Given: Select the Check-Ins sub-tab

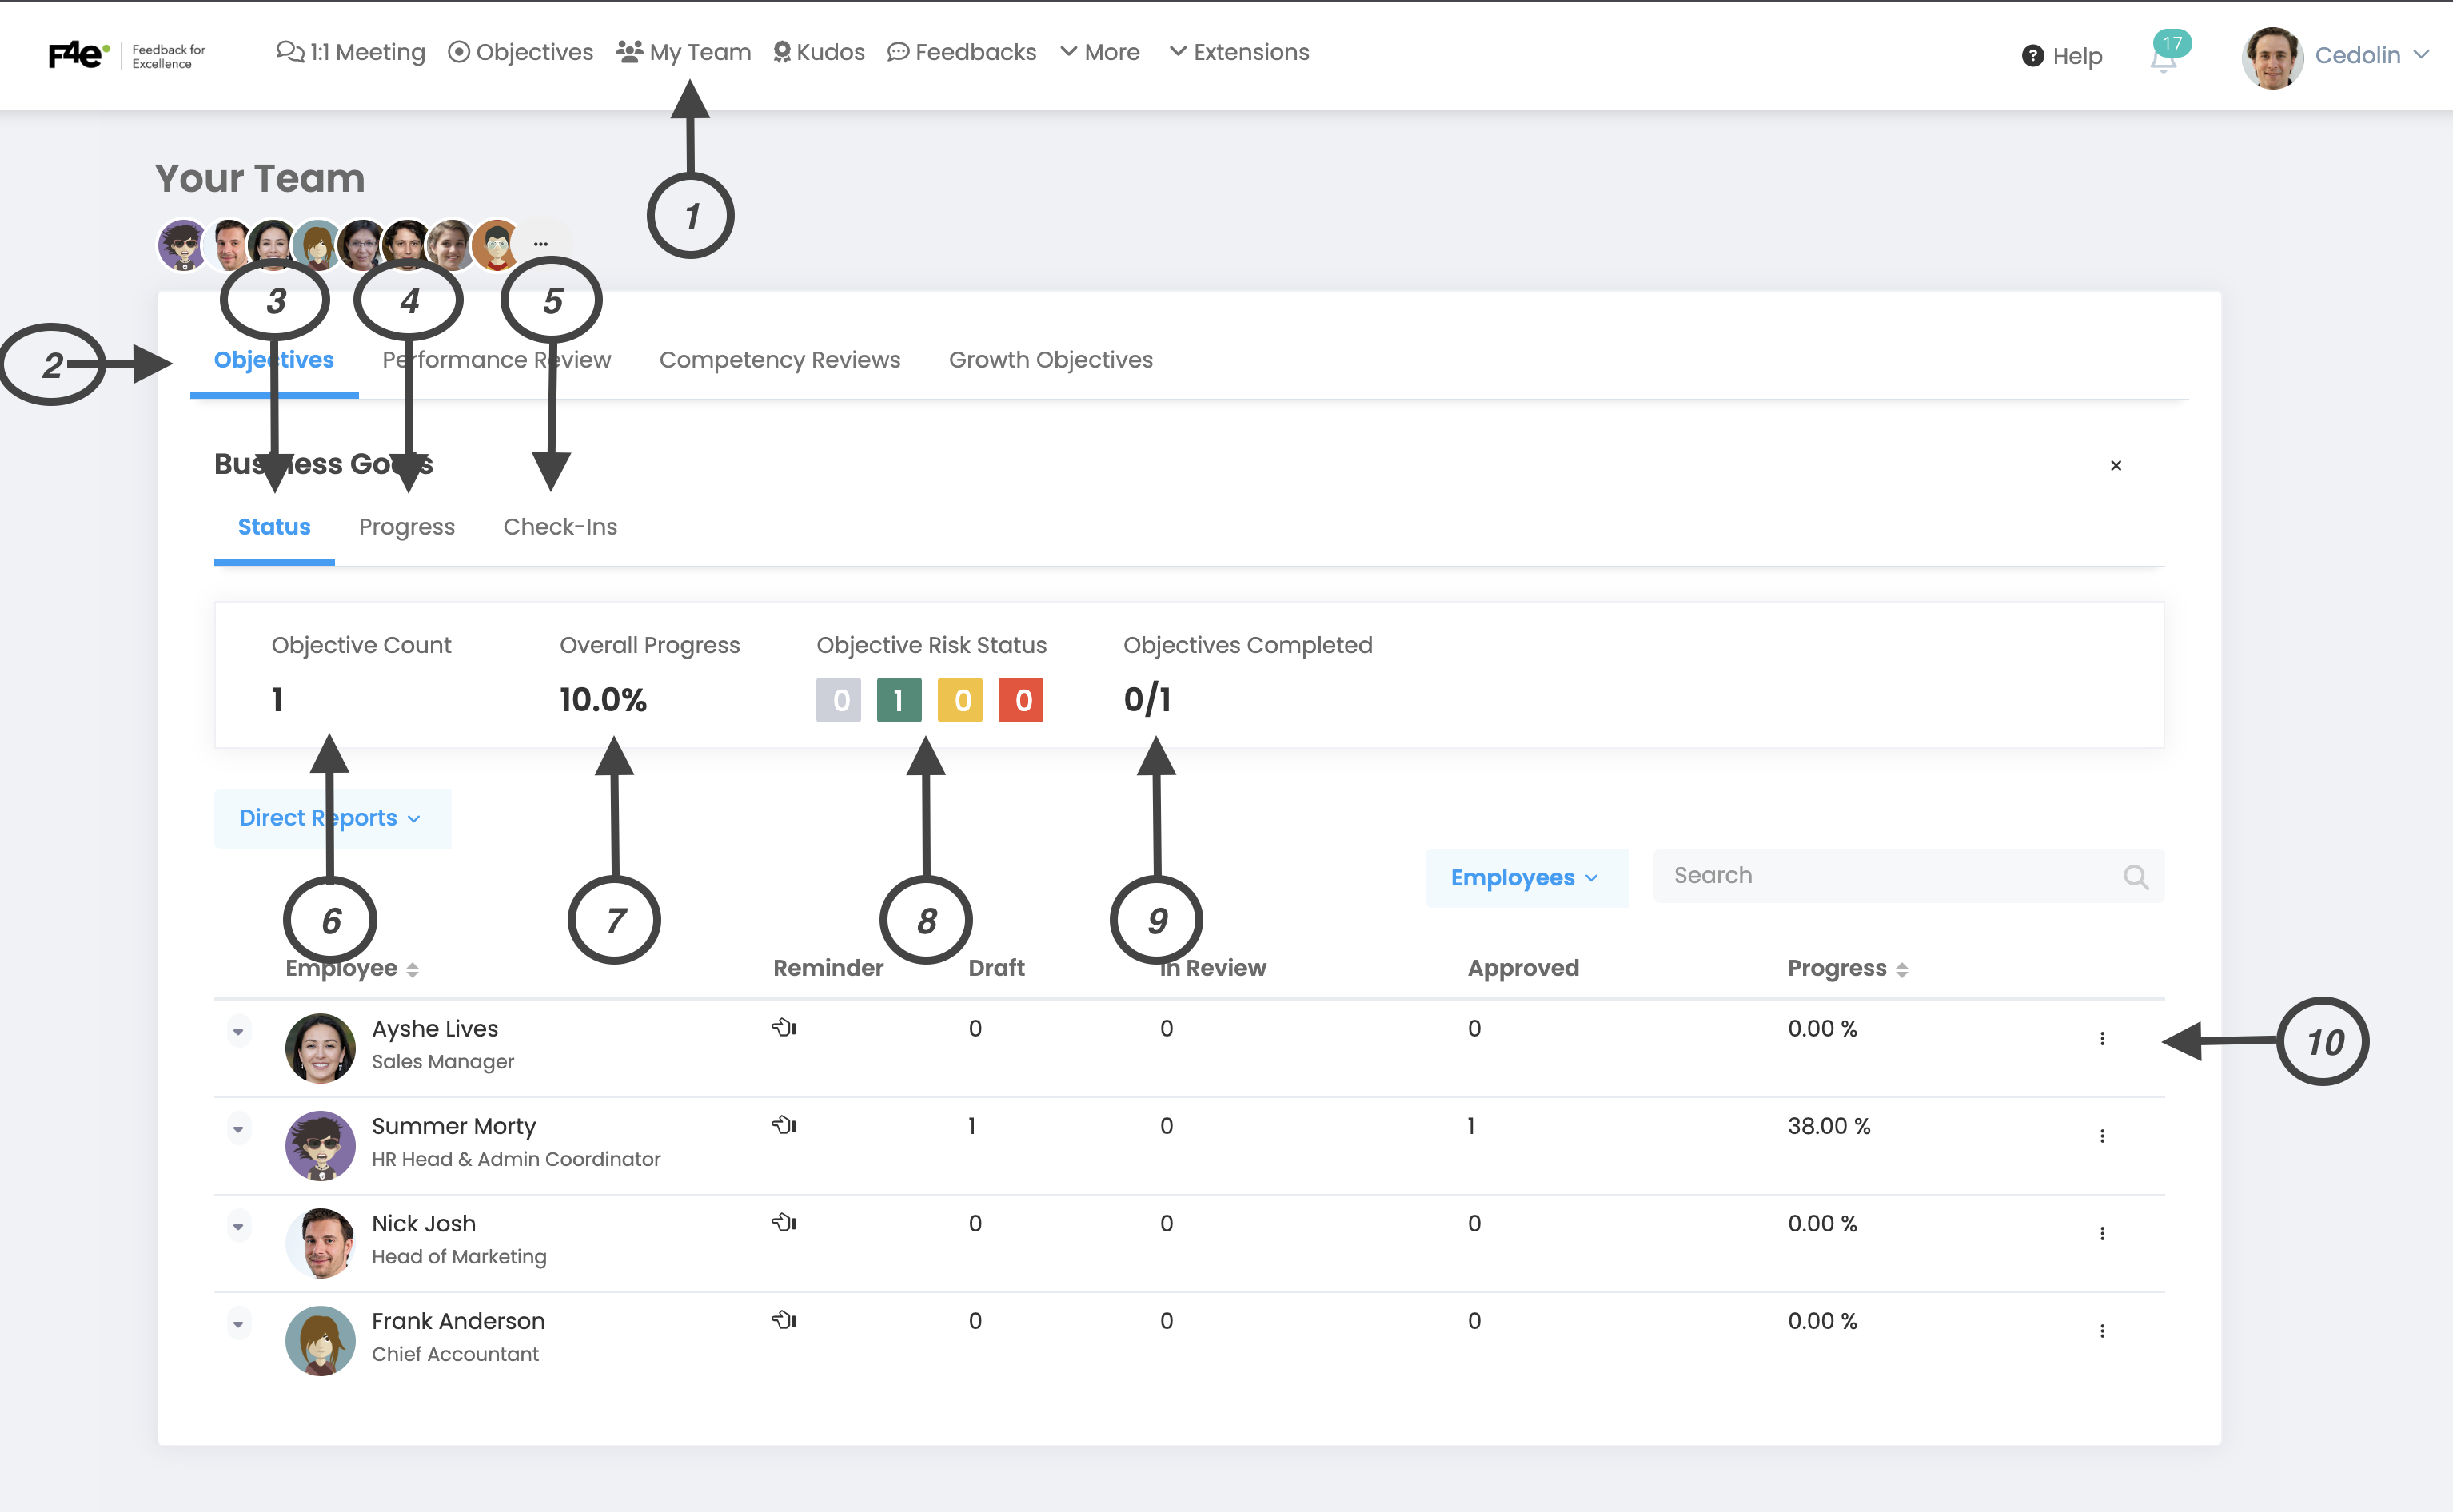Looking at the screenshot, I should 559,527.
